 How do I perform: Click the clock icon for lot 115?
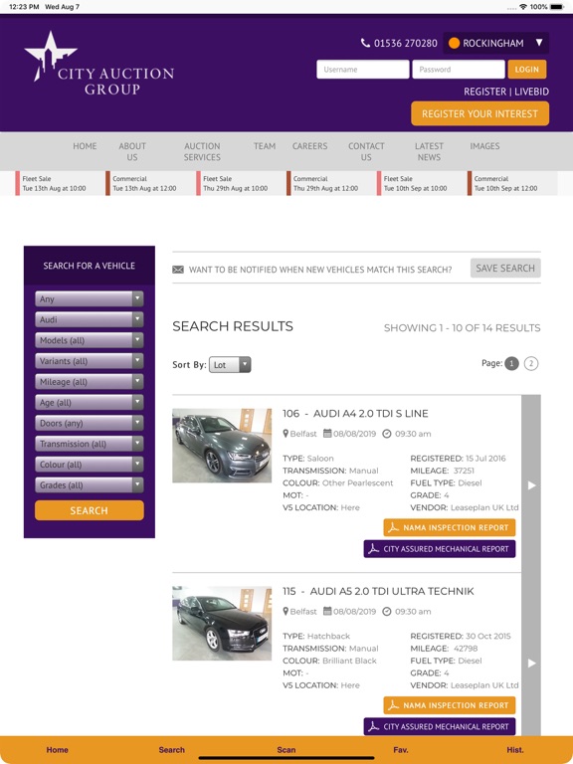[x=386, y=612]
